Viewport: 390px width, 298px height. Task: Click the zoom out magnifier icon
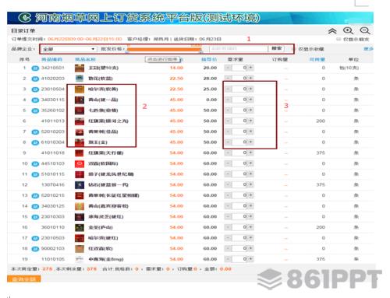tap(365, 30)
